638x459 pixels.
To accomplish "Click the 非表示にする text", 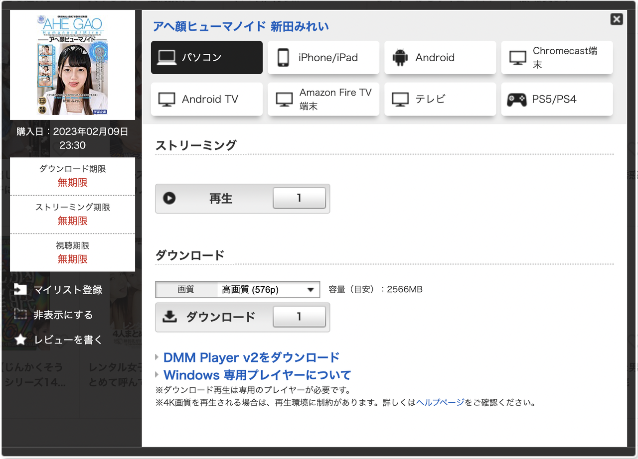I will [x=63, y=315].
